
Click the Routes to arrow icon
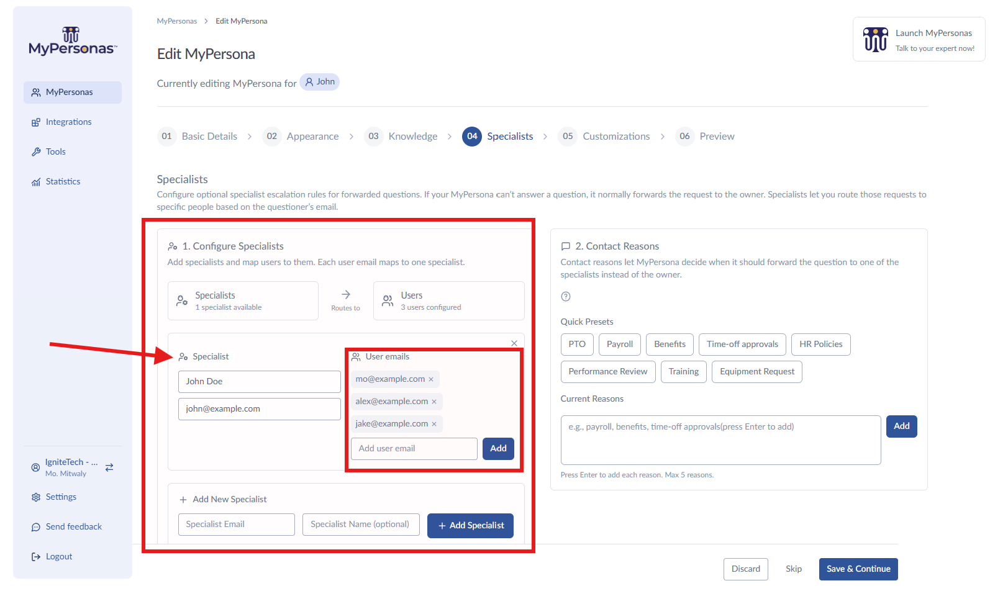[346, 295]
